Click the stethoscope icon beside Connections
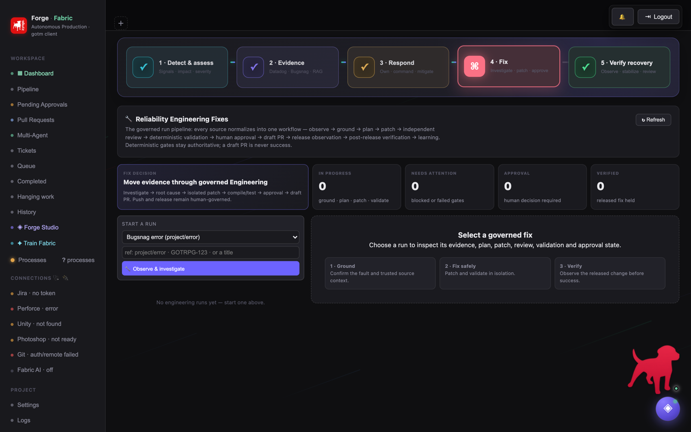This screenshot has height=432, width=691. point(56,278)
